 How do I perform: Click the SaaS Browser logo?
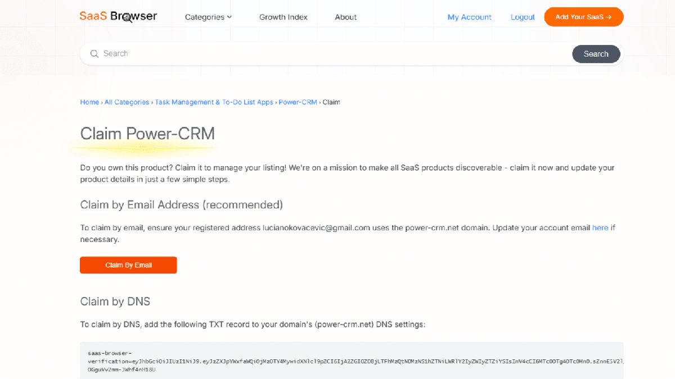(x=118, y=16)
